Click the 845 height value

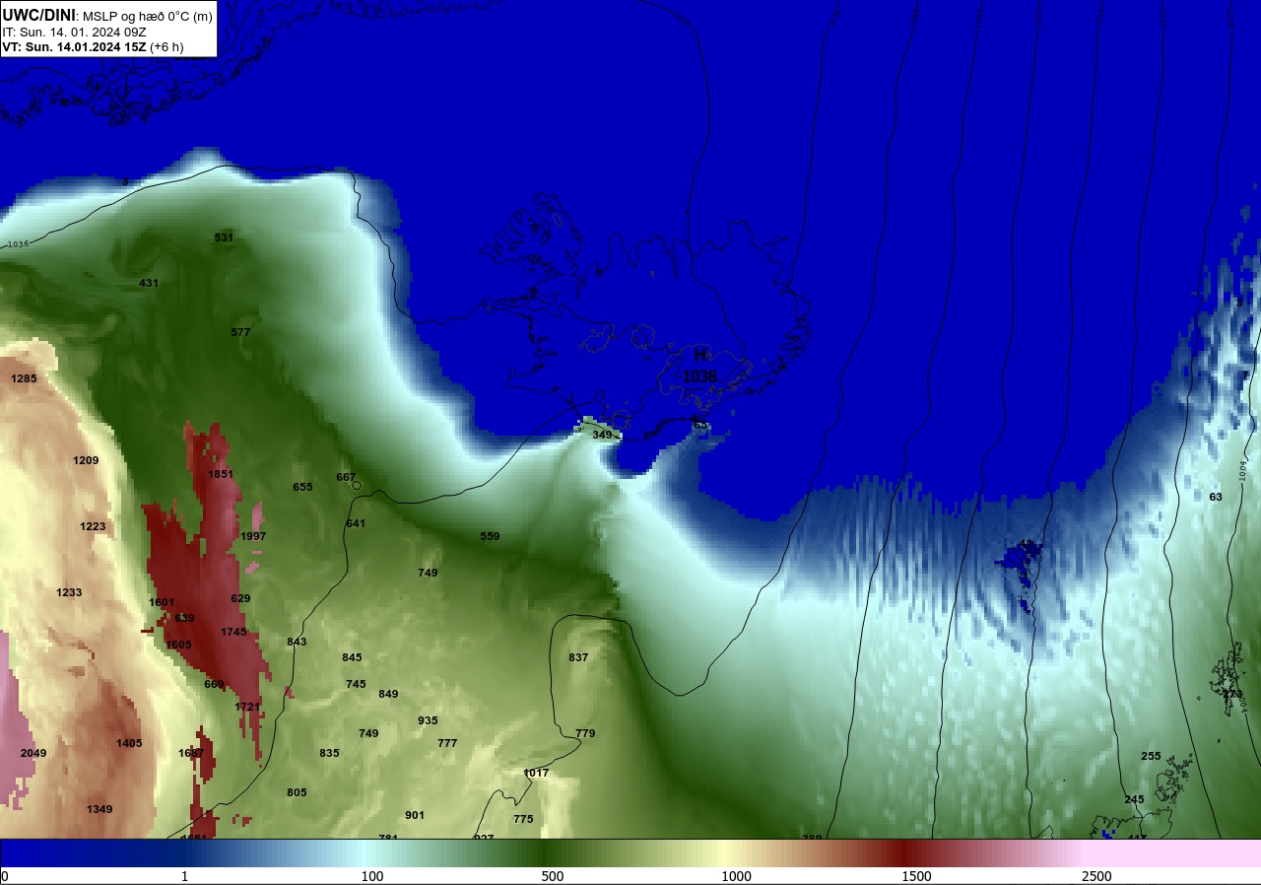pyautogui.click(x=352, y=657)
